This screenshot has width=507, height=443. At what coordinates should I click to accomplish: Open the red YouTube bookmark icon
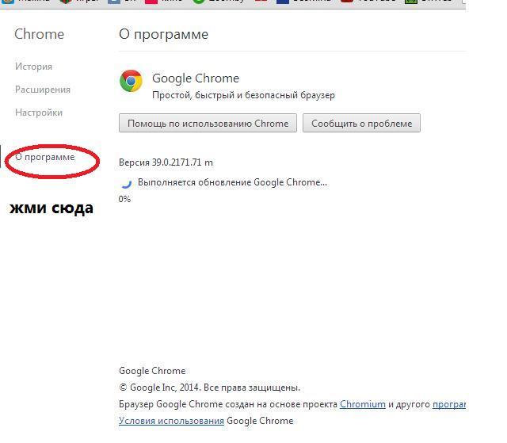[x=347, y=2]
